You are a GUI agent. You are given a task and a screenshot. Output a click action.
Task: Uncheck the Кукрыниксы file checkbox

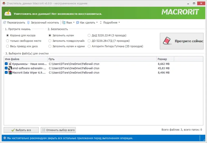(x=6, y=64)
